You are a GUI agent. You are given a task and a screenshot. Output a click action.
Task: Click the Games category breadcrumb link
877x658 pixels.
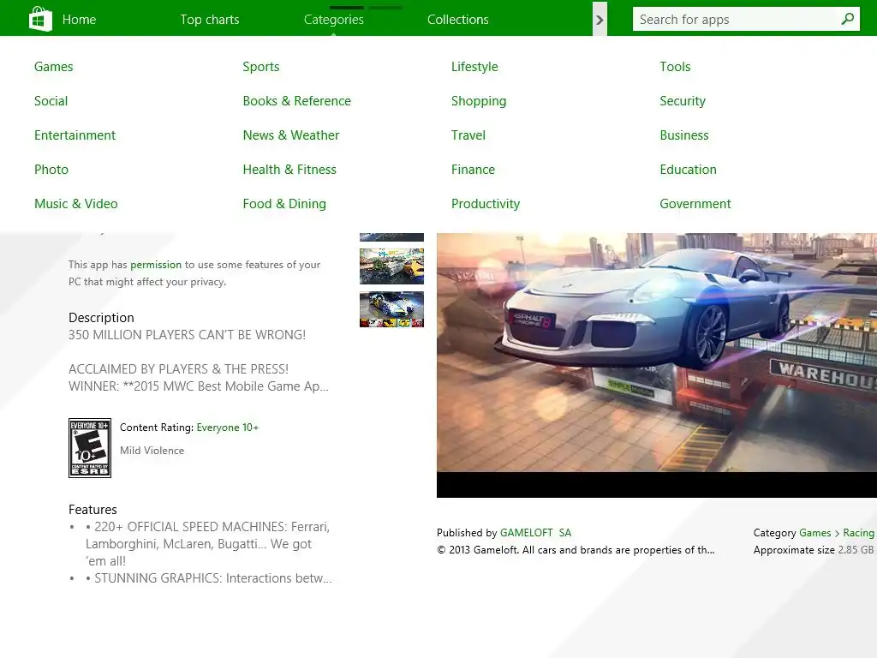[x=815, y=533]
